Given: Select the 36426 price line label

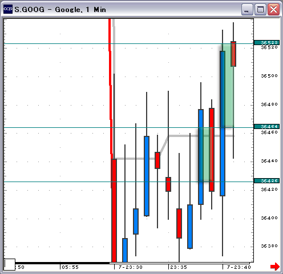Looking at the screenshot, I should [266, 180].
